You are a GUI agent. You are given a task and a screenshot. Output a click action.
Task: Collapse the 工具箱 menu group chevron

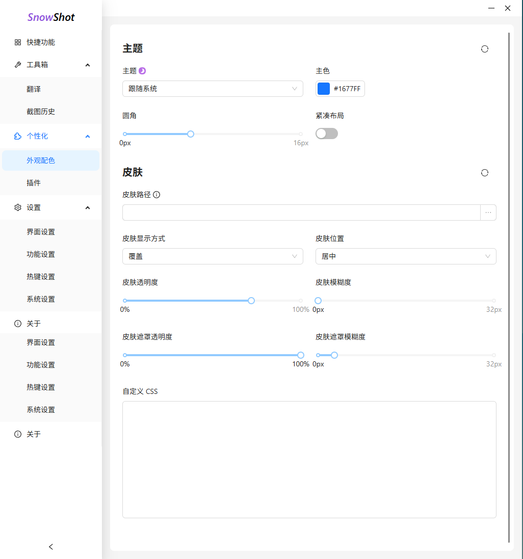coord(88,65)
